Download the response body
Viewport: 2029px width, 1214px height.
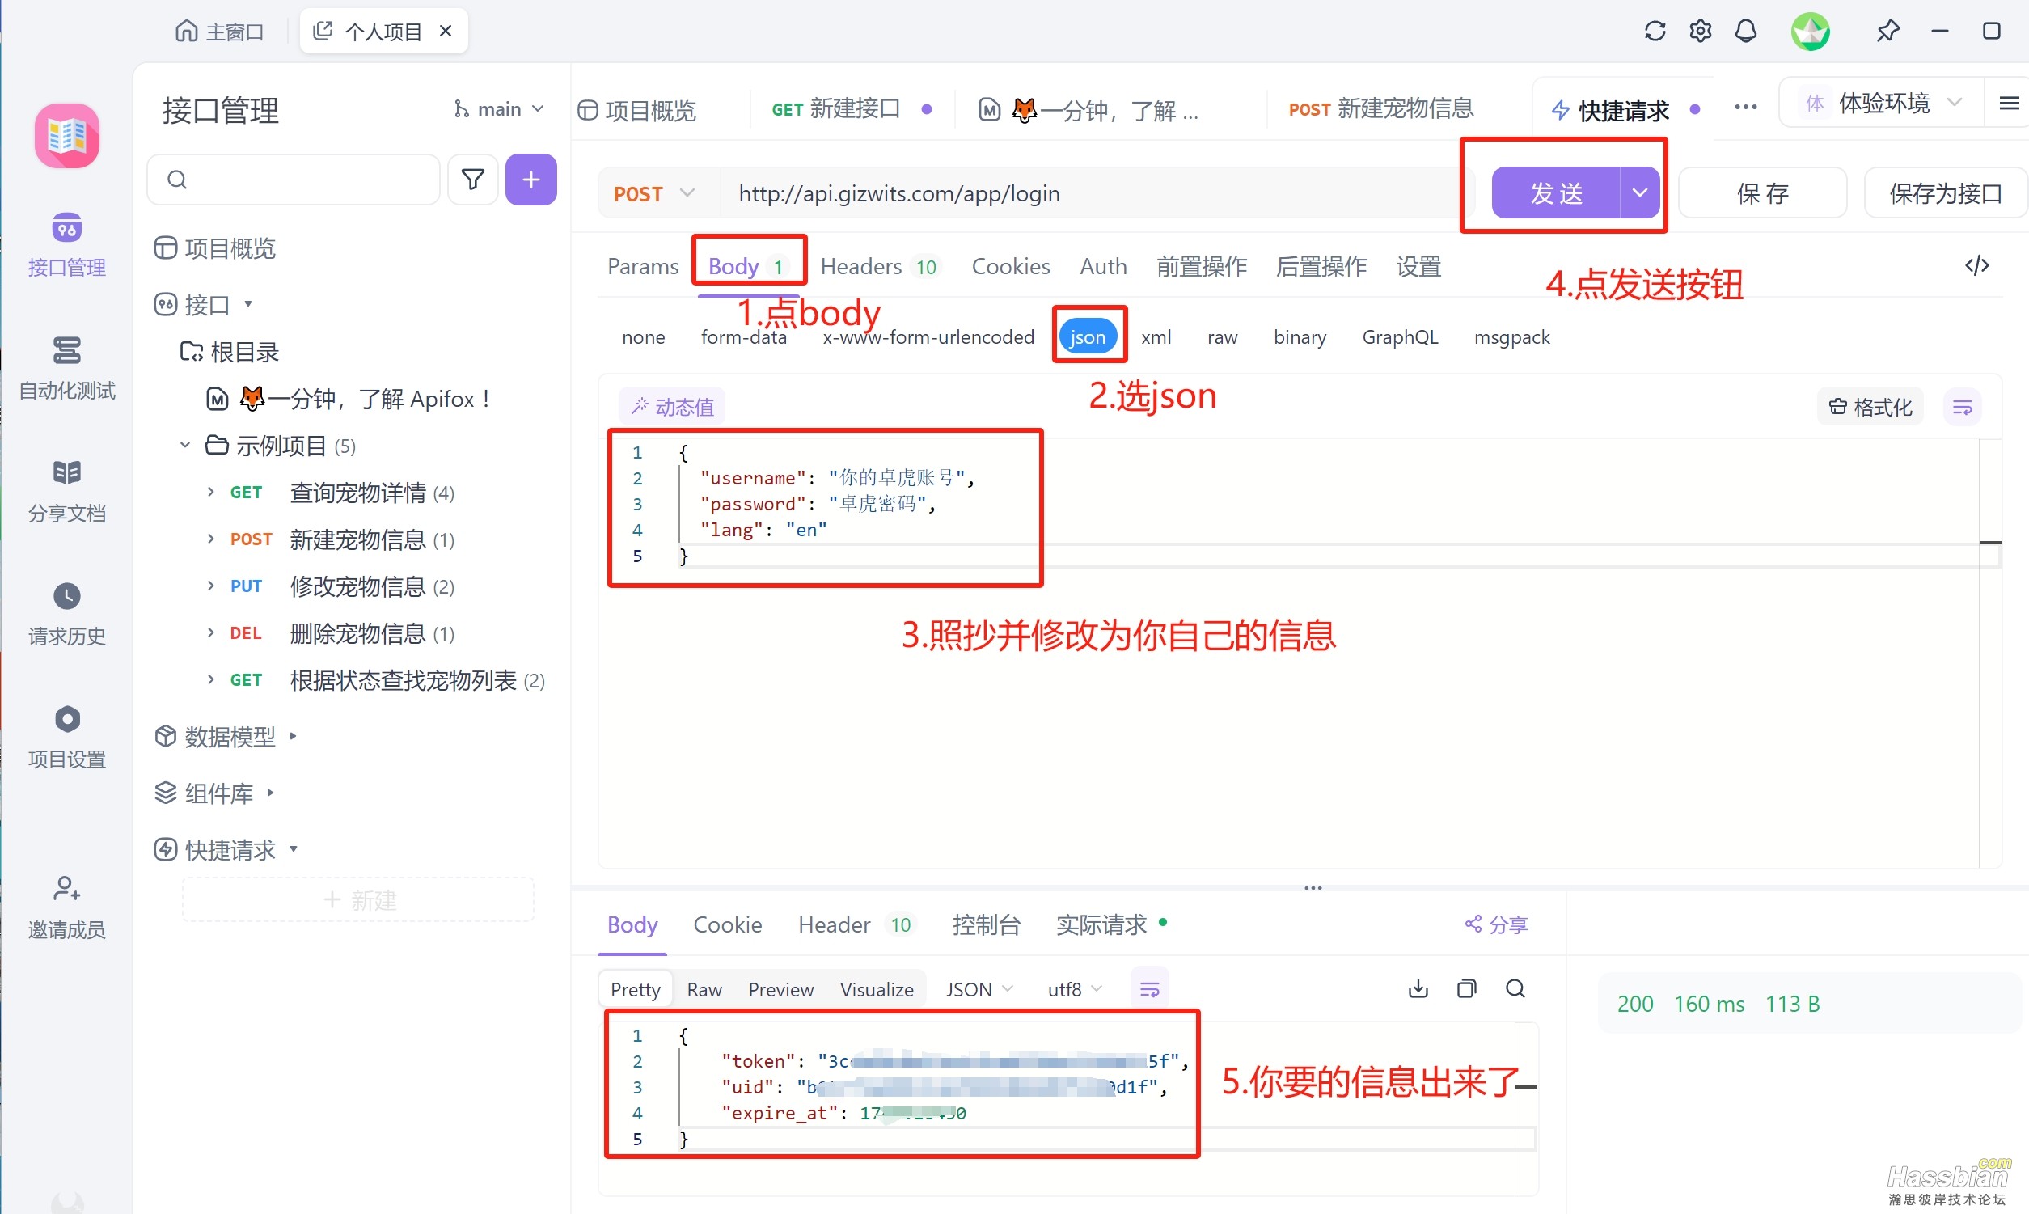[1418, 988]
